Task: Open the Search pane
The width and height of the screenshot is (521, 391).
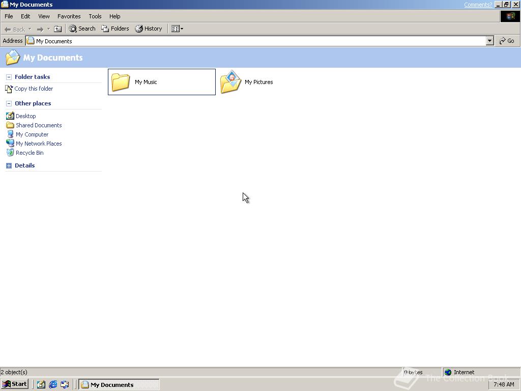Action: pyautogui.click(x=82, y=29)
